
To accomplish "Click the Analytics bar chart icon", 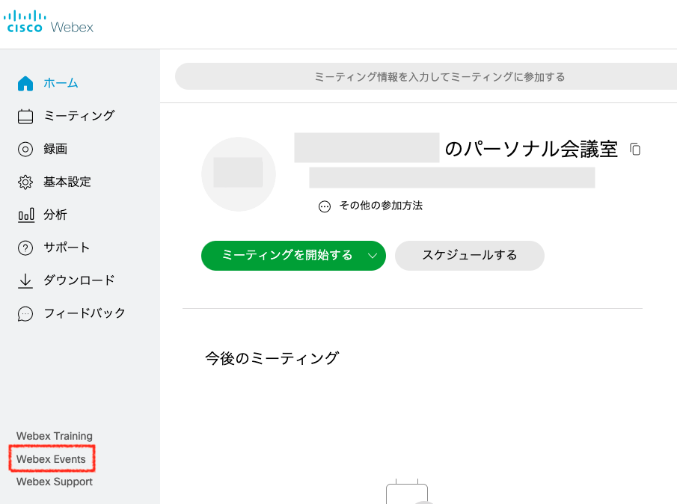I will [26, 215].
